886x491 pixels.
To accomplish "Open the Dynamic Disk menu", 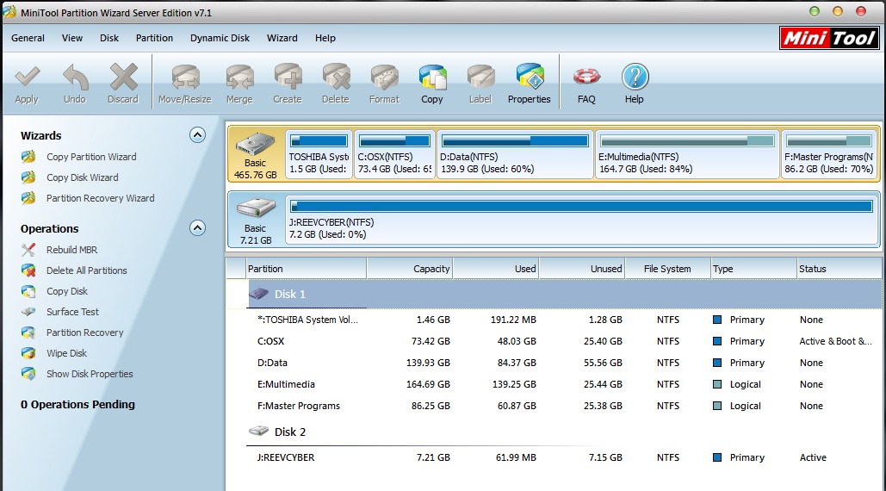I will 220,38.
